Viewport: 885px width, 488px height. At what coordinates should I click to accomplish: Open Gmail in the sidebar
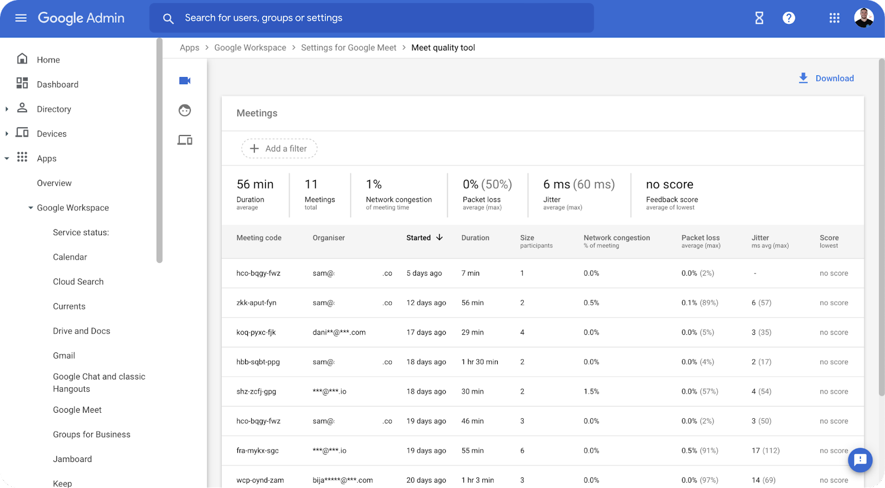tap(64, 356)
